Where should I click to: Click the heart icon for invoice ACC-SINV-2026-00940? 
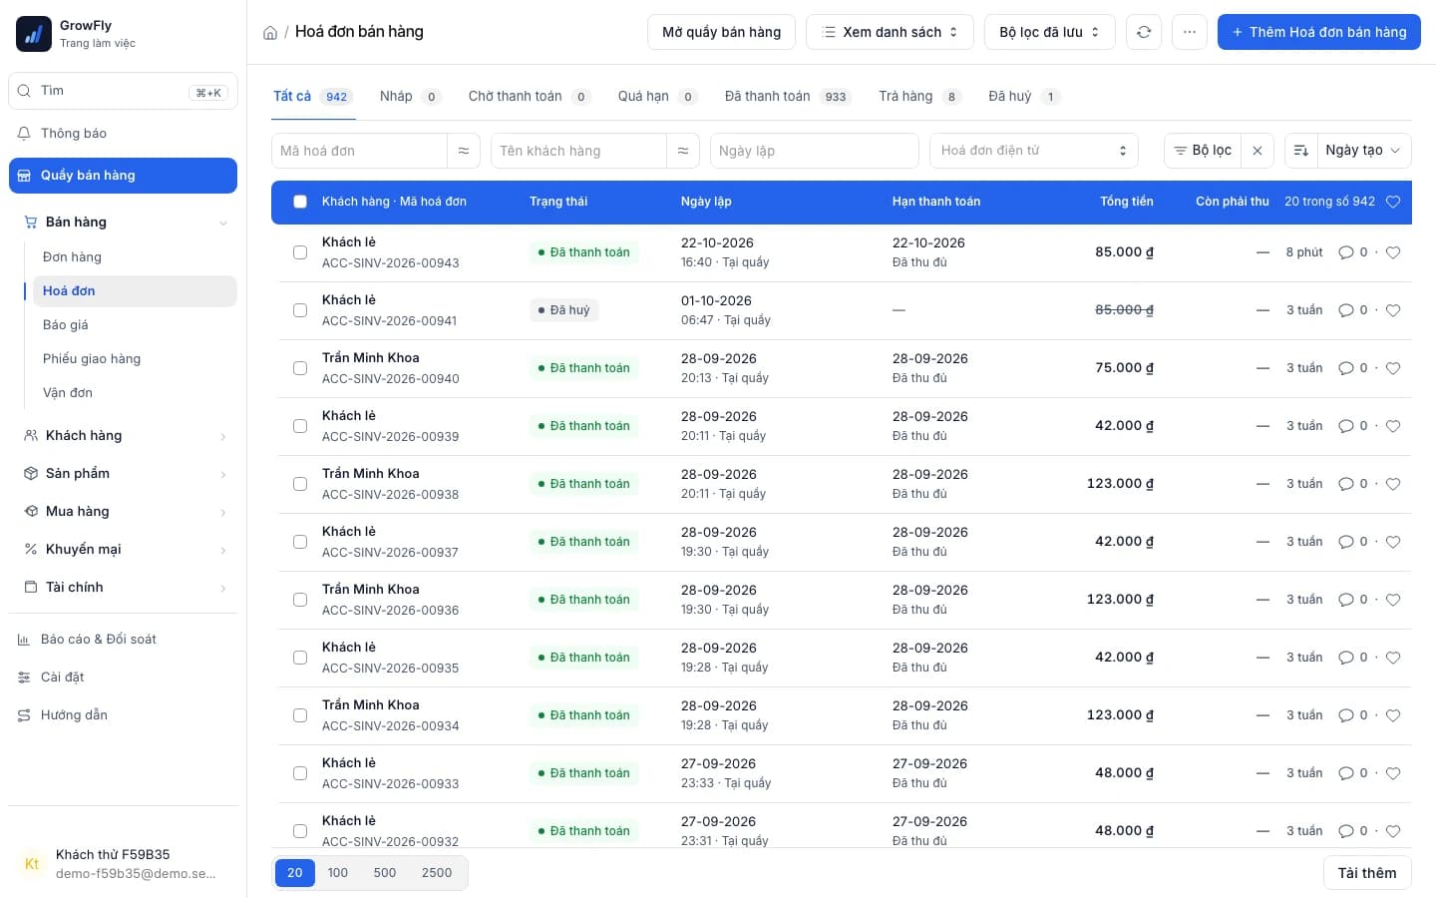click(1393, 368)
